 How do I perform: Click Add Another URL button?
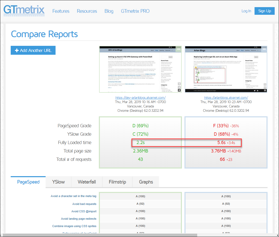33,50
